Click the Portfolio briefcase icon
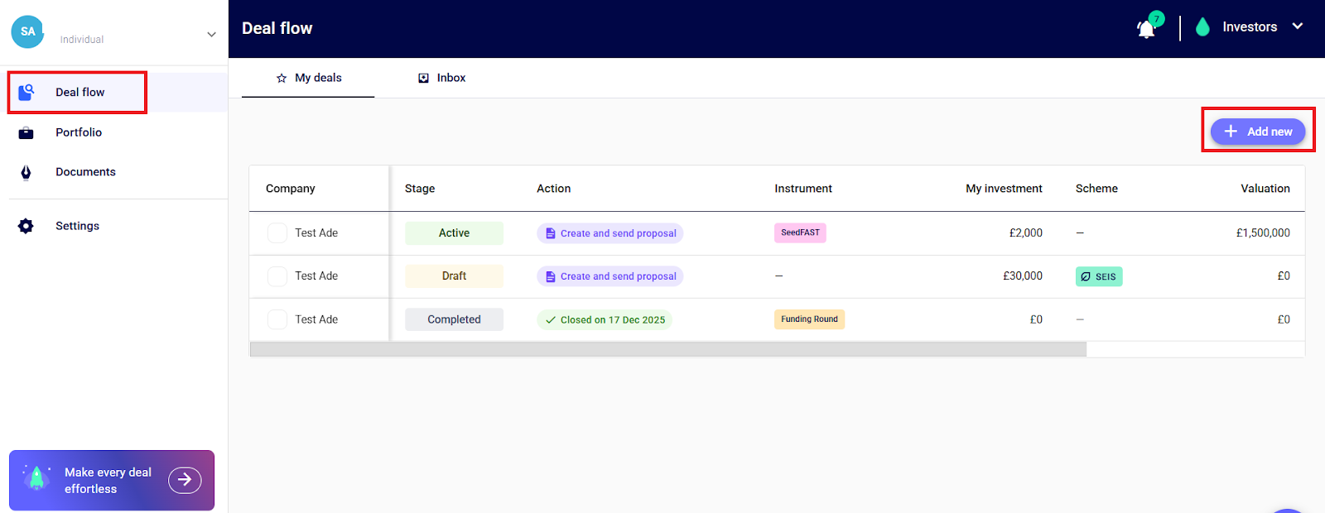 tap(26, 132)
